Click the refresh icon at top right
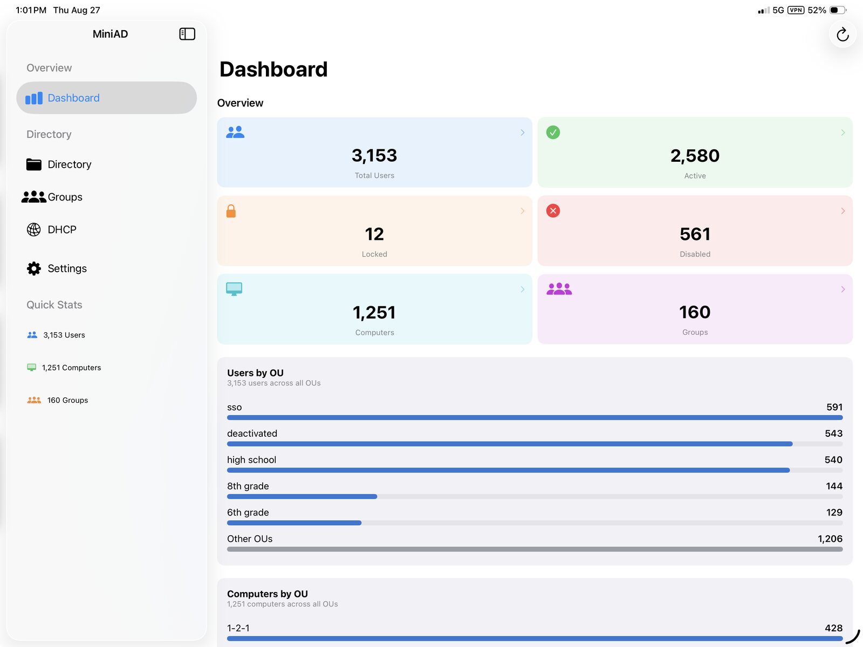This screenshot has width=863, height=647. (843, 35)
